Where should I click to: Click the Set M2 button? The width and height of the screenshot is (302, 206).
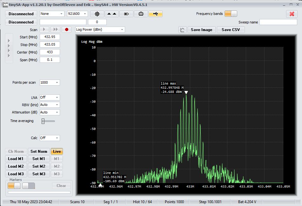coord(39,166)
